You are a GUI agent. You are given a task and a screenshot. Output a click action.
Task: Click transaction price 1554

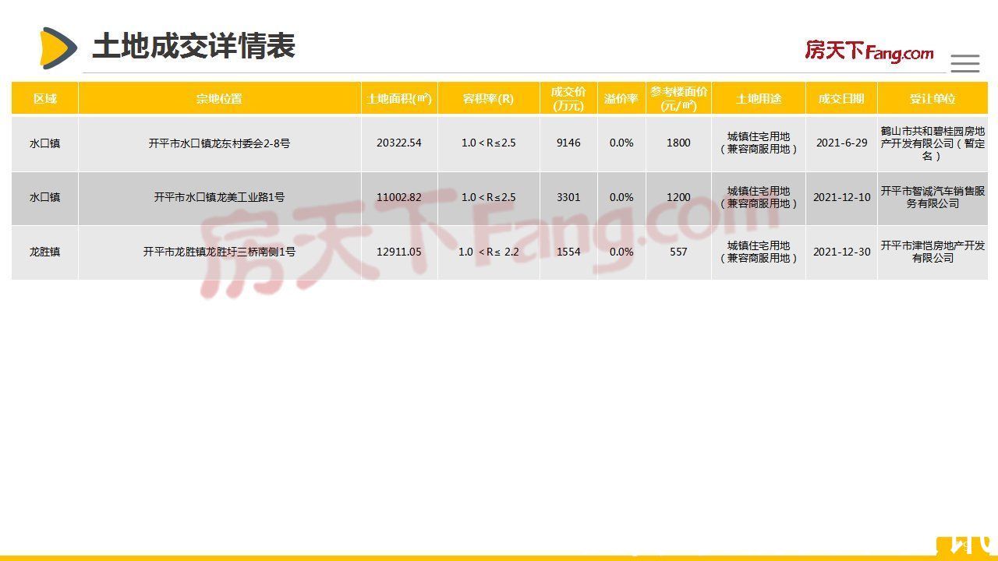click(x=568, y=252)
